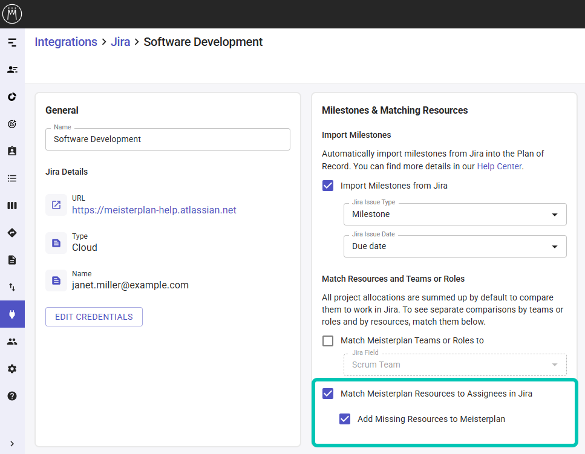Open the Jira Issue Type Milestone dropdown

(455, 215)
